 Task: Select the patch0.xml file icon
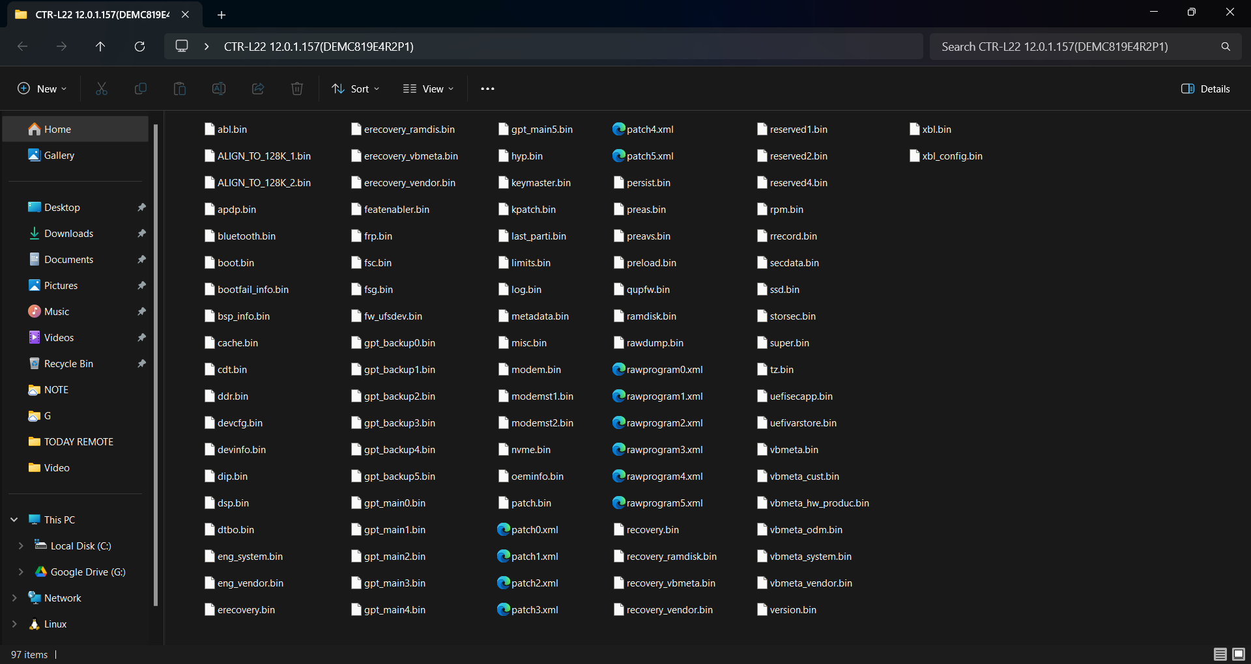coord(503,529)
